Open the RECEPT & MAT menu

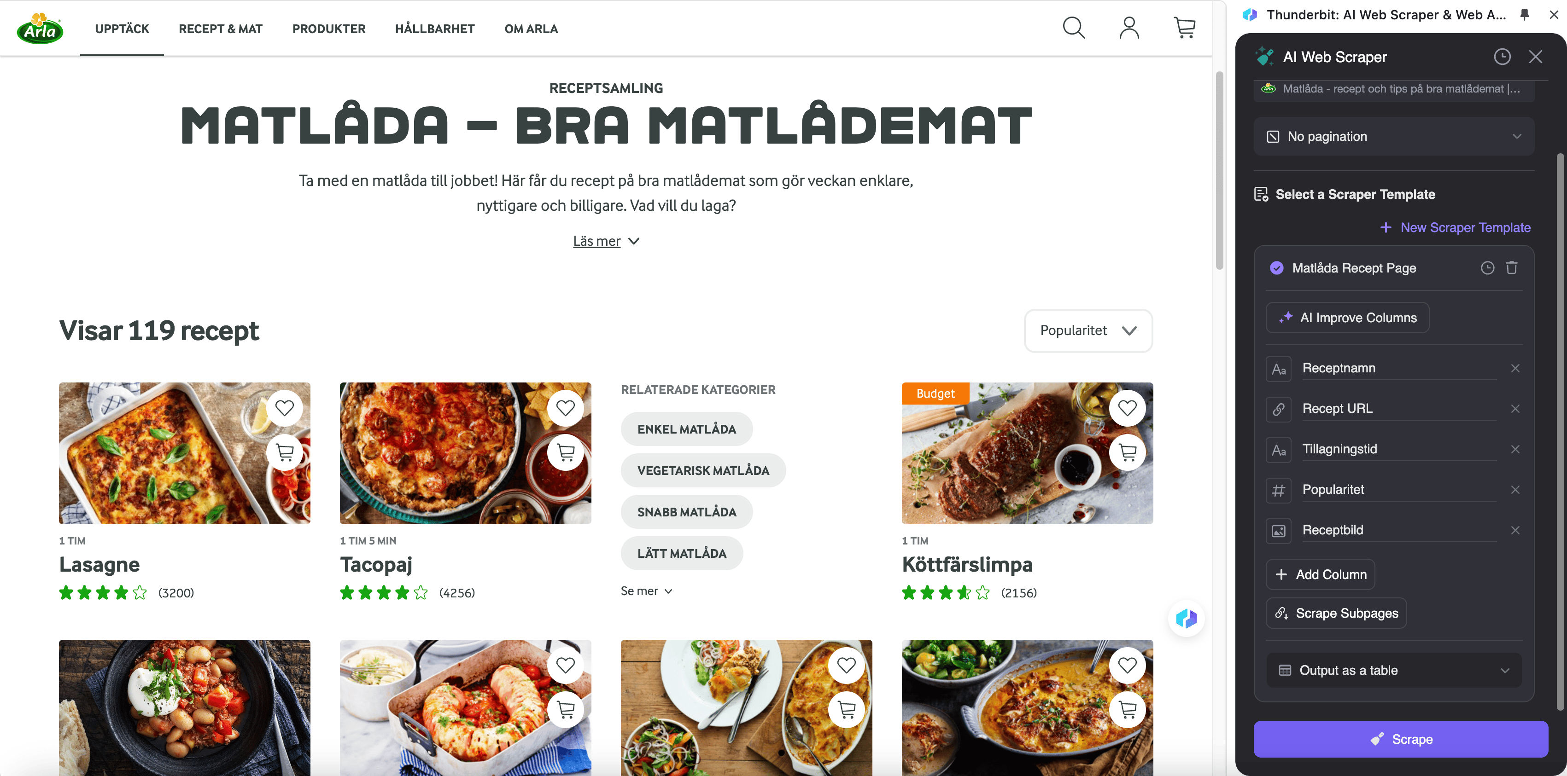220,29
